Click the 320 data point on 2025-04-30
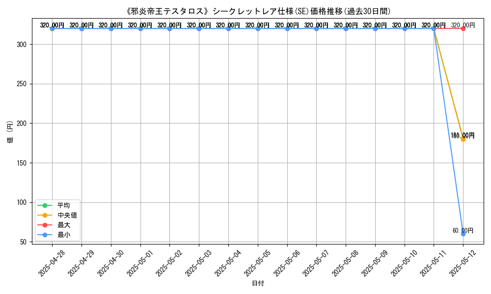The height and width of the screenshot is (294, 491). point(111,29)
